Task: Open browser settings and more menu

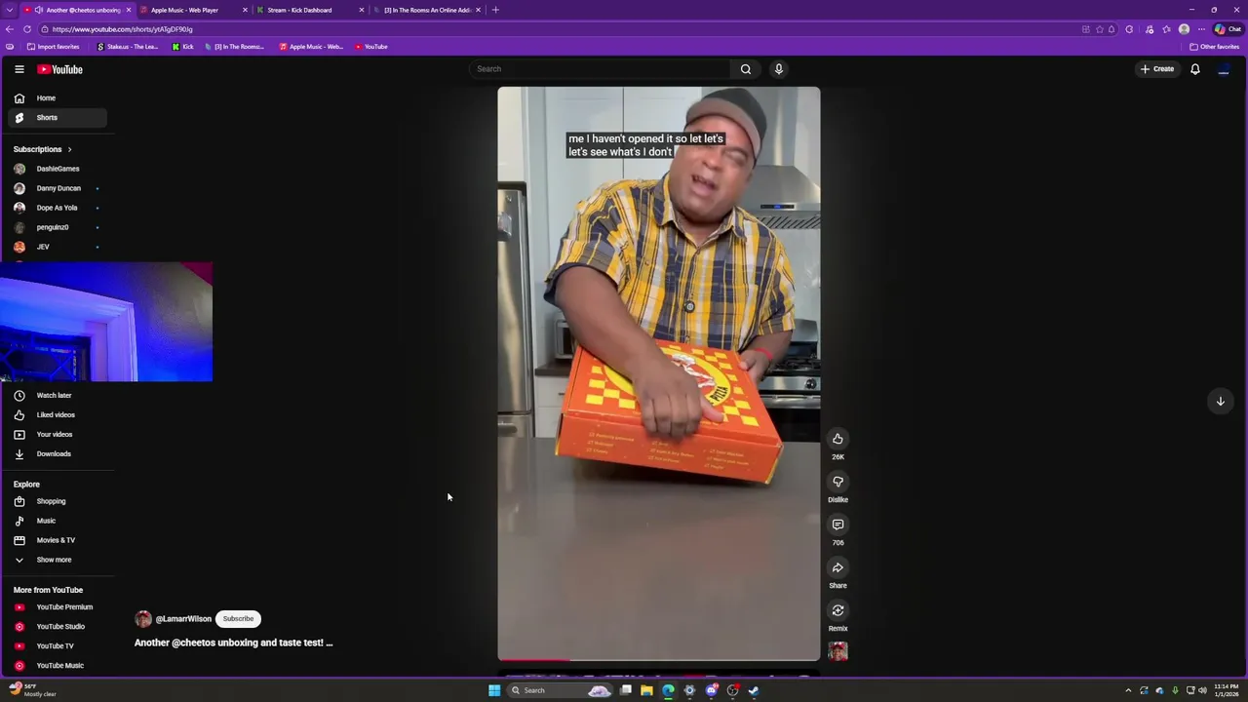Action: [1201, 29]
